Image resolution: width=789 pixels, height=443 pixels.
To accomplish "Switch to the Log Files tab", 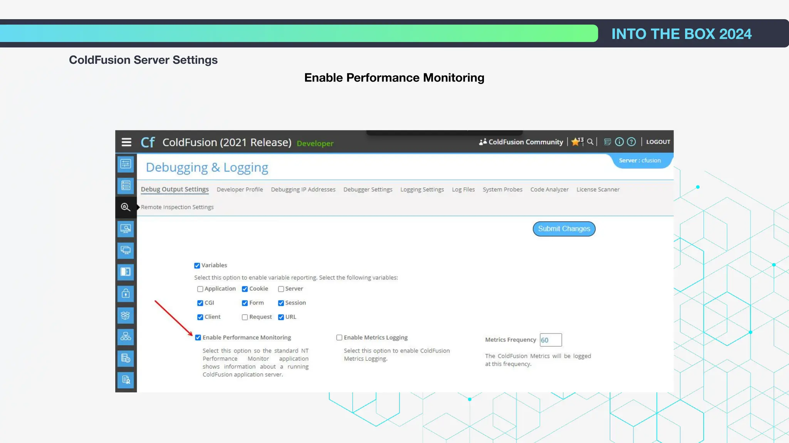I will (x=463, y=190).
